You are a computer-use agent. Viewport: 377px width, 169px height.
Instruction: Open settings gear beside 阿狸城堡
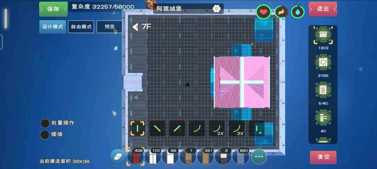[216, 8]
